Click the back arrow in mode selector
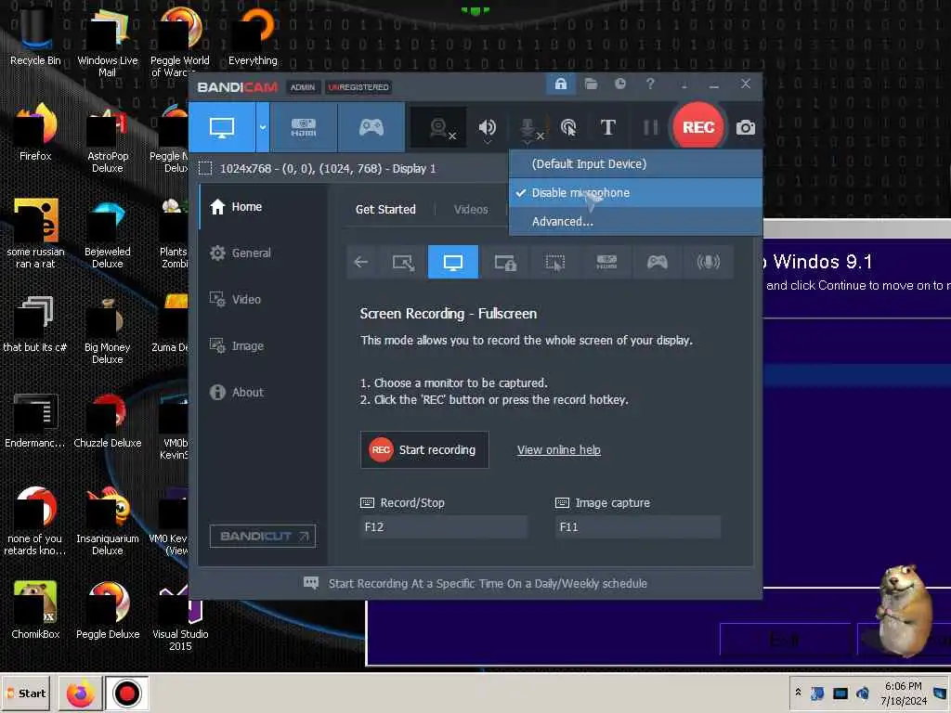This screenshot has width=951, height=713. pyautogui.click(x=361, y=262)
